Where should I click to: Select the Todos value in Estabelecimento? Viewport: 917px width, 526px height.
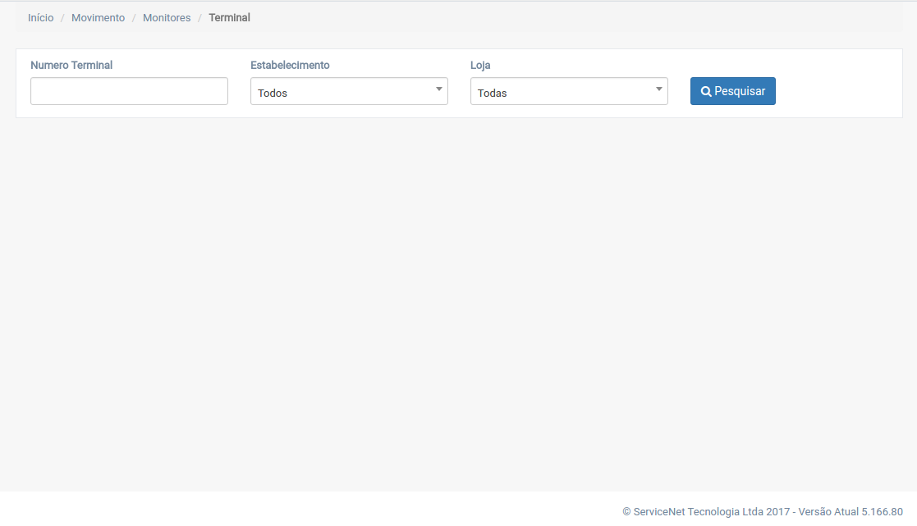point(273,94)
